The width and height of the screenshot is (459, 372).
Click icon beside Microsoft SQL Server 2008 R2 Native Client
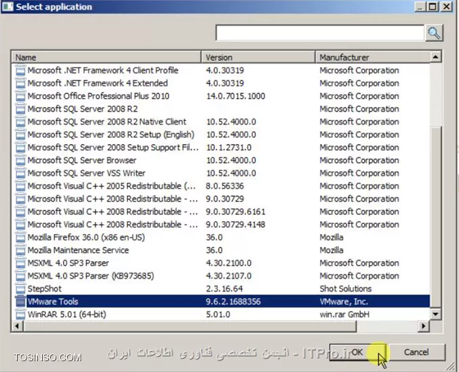tap(20, 122)
